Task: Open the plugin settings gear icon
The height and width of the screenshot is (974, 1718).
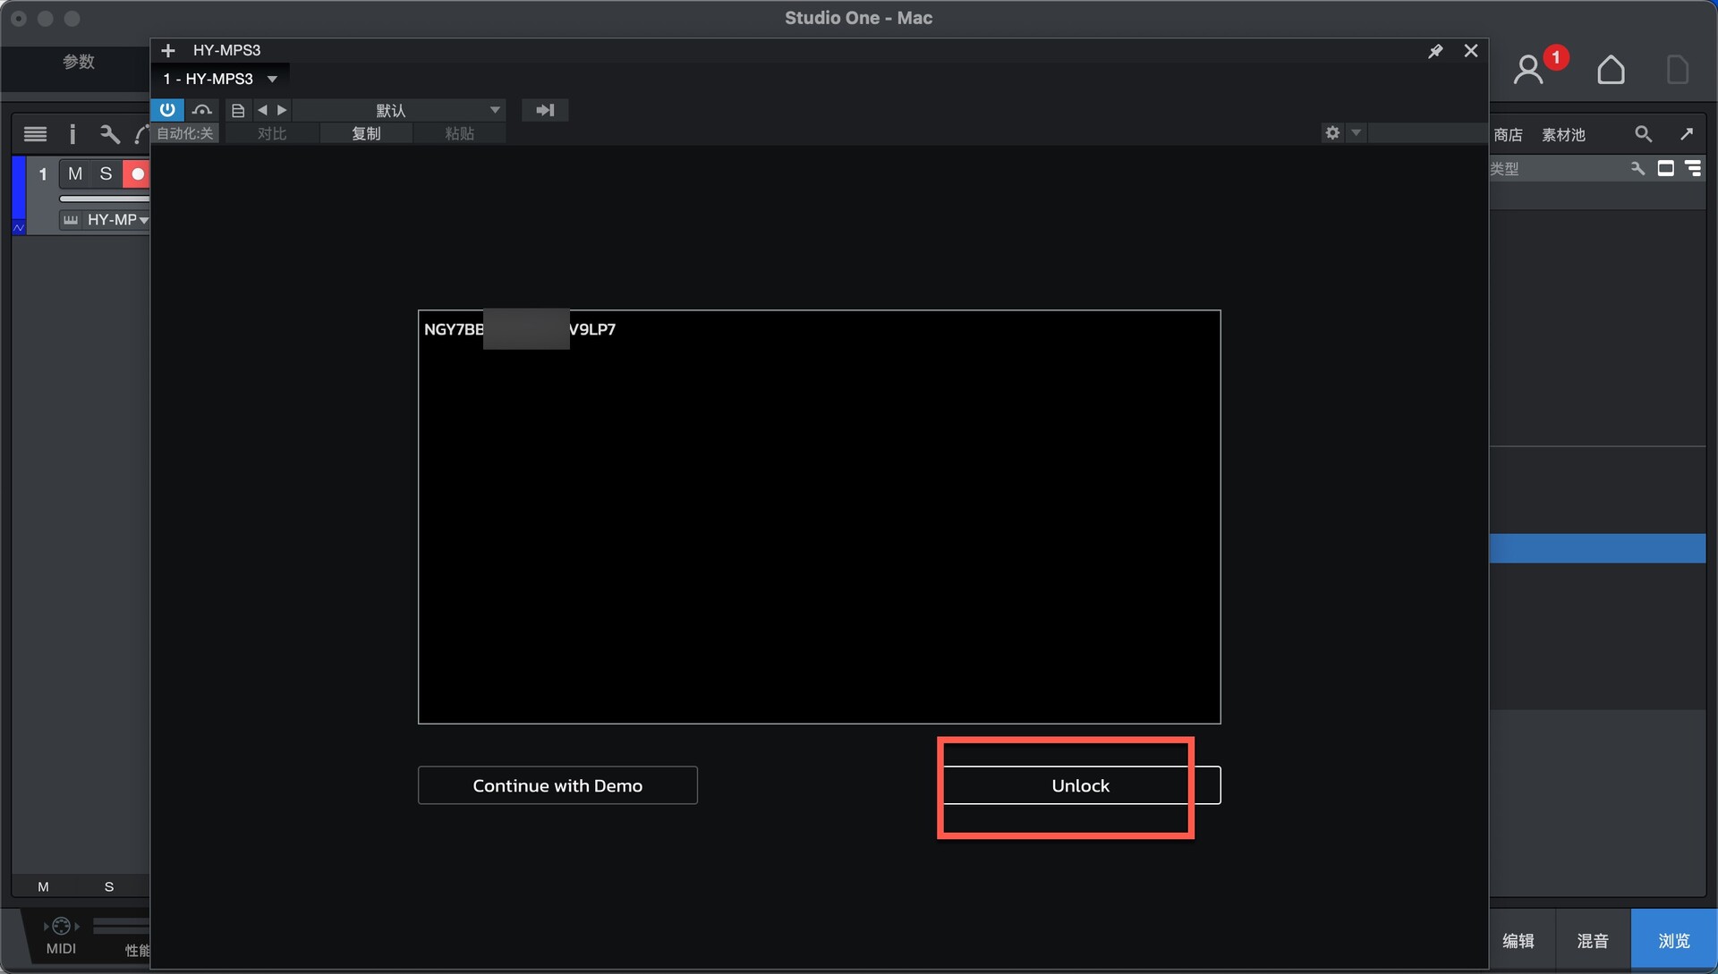Action: (x=1332, y=132)
